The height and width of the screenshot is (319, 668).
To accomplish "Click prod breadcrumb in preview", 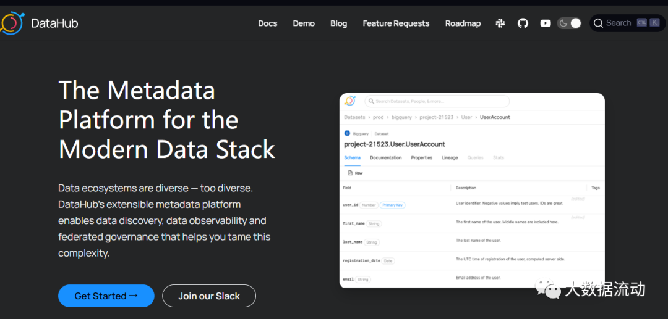I will point(379,117).
